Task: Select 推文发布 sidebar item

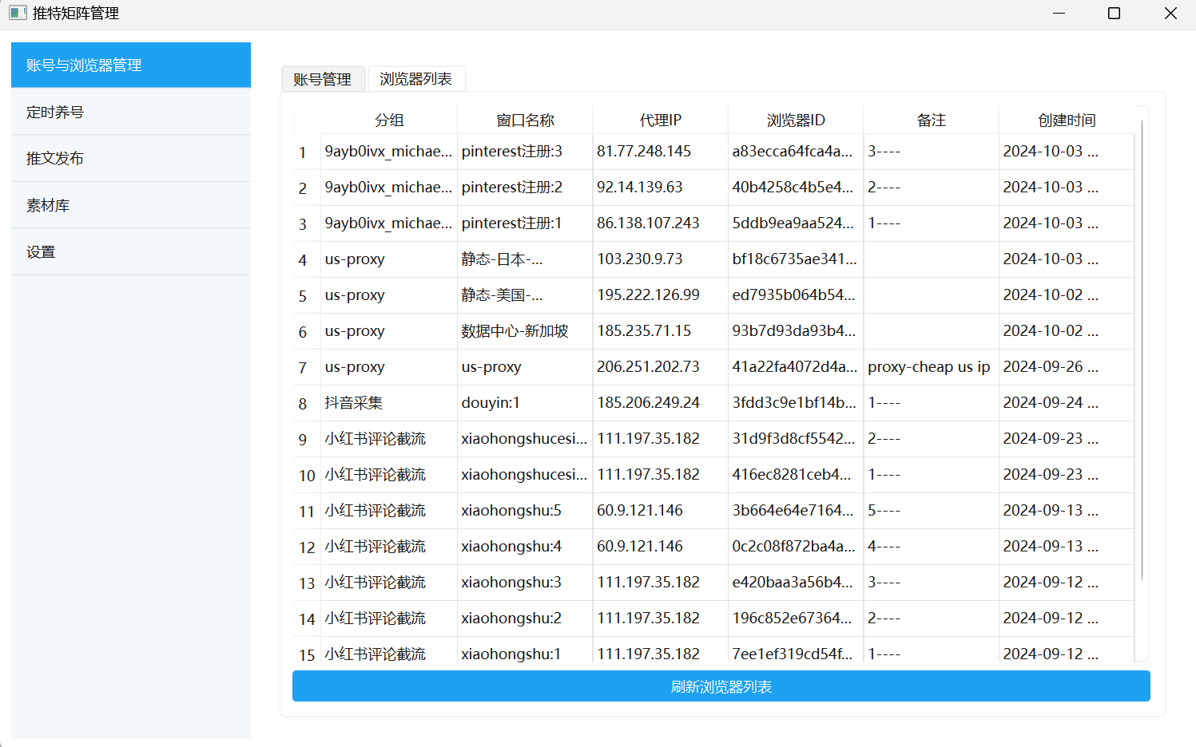Action: click(x=130, y=159)
